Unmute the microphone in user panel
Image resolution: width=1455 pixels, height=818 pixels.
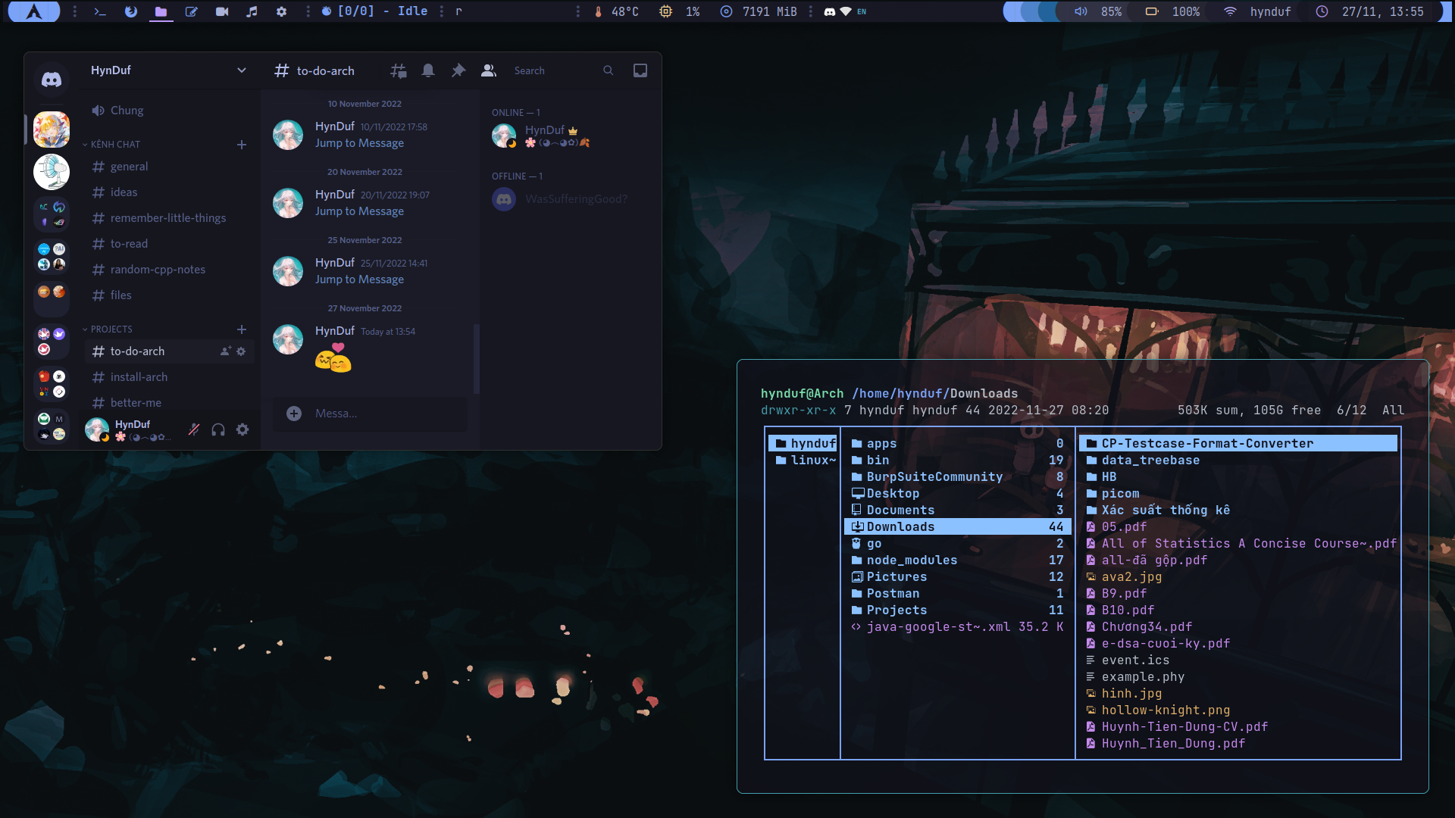point(194,429)
